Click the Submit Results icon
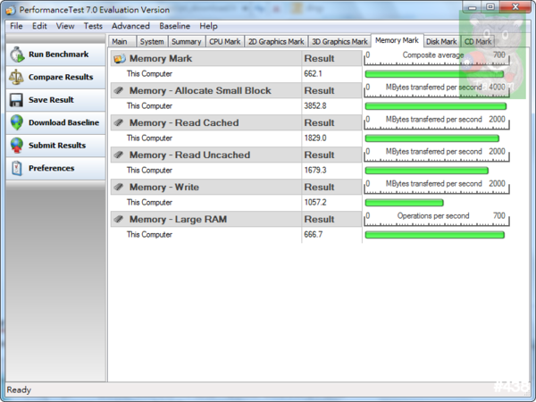536x402 pixels. pos(16,145)
